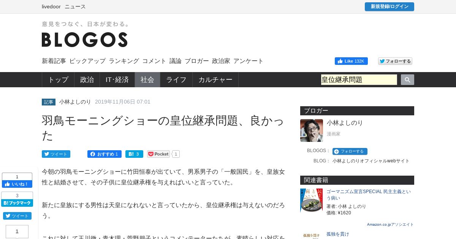456x239 pixels.
Task: Open the 政治 category tab
Action: pyautogui.click(x=87, y=80)
